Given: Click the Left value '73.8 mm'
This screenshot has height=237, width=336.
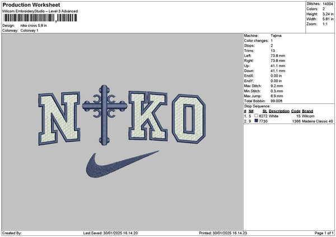Looking at the screenshot, I should [278, 56].
